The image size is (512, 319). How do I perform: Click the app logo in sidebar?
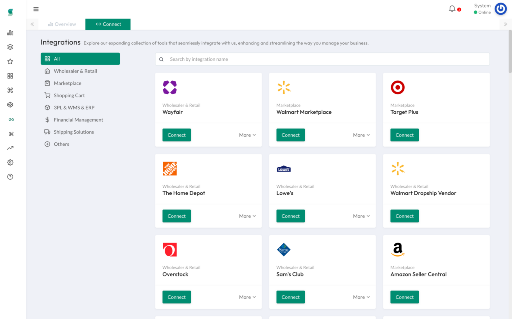11,12
